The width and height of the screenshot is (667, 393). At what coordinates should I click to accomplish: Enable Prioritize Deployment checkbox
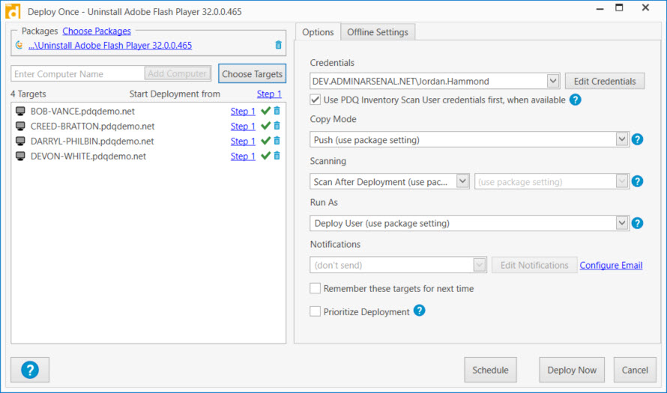(316, 311)
